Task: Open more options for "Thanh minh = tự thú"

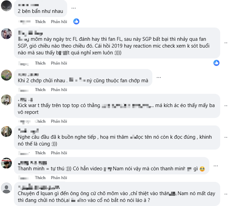Action: [215, 166]
